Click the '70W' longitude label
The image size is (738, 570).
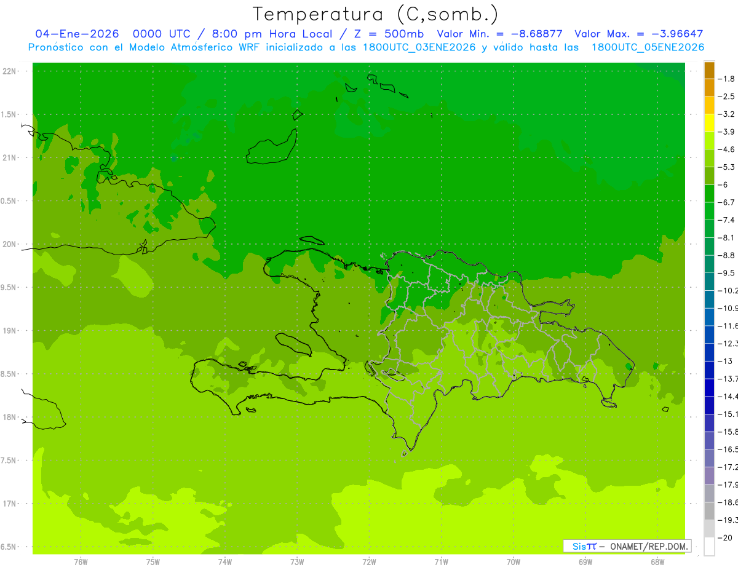tap(514, 561)
